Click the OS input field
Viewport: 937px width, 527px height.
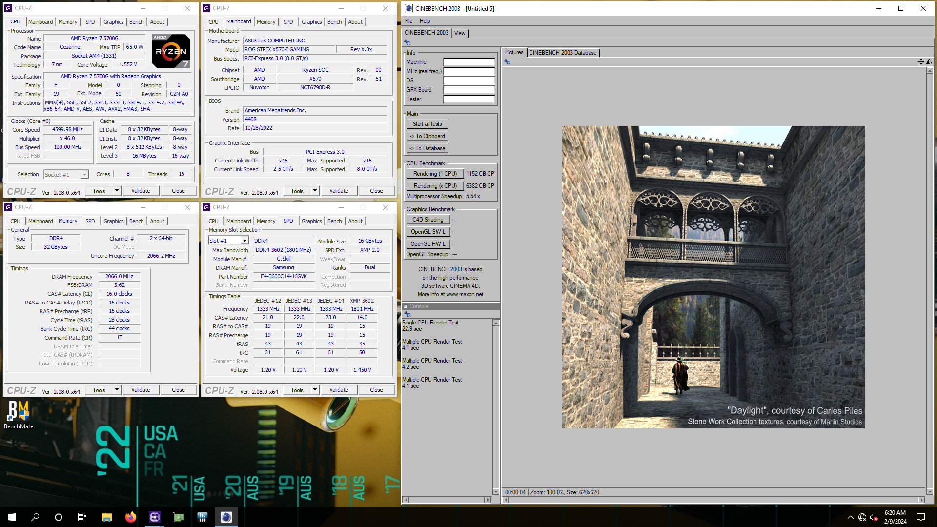[469, 81]
